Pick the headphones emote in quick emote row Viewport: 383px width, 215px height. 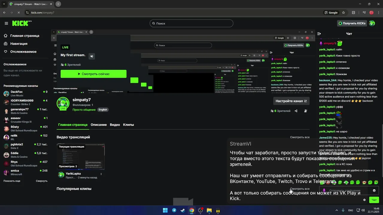[x=346, y=182]
